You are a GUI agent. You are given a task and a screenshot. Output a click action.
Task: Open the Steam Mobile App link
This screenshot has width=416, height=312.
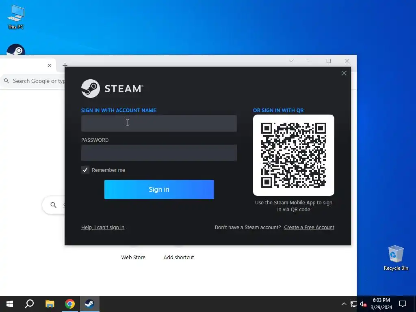tap(295, 202)
